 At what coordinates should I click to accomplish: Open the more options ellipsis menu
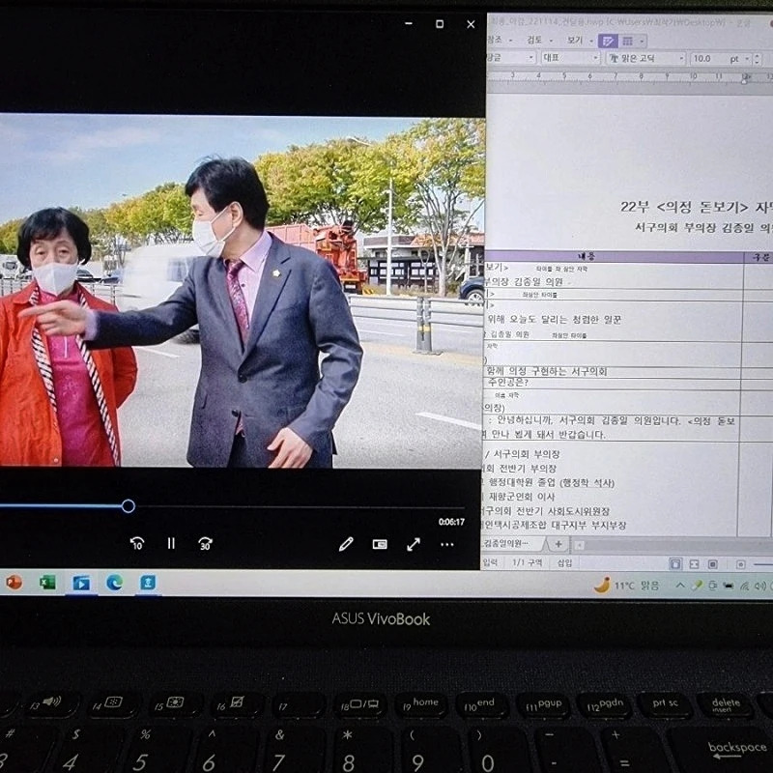[x=447, y=544]
